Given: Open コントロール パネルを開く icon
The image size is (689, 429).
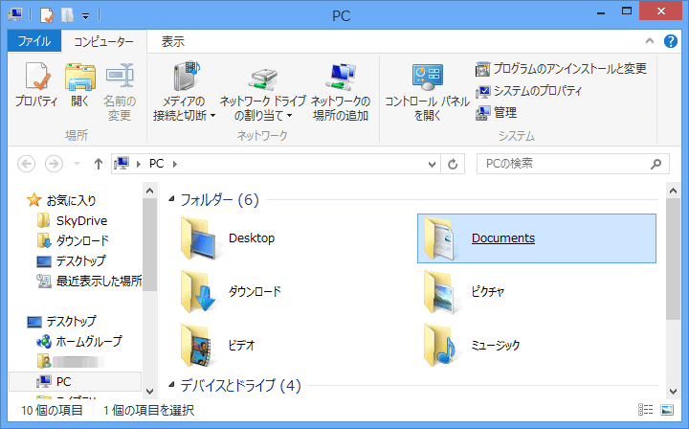Looking at the screenshot, I should pyautogui.click(x=427, y=76).
